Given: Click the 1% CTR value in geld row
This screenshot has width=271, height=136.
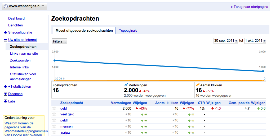Looking at the screenshot, I should (x=202, y=109).
